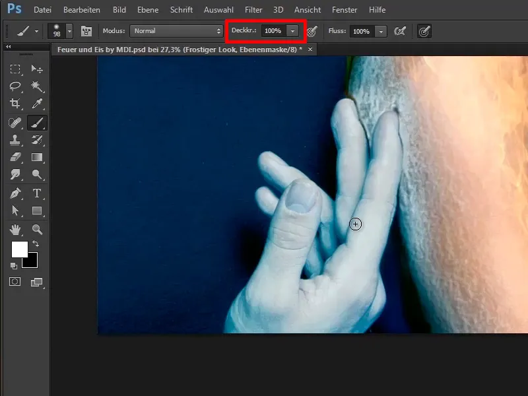Open the Bild menu
This screenshot has height=396, width=528.
pyautogui.click(x=119, y=10)
